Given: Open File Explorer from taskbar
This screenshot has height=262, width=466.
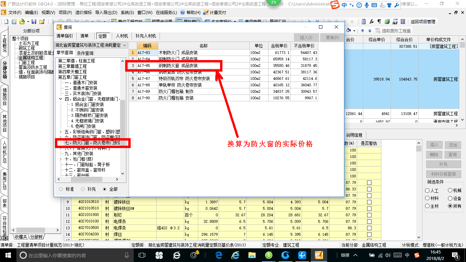Looking at the screenshot, I should (252, 255).
